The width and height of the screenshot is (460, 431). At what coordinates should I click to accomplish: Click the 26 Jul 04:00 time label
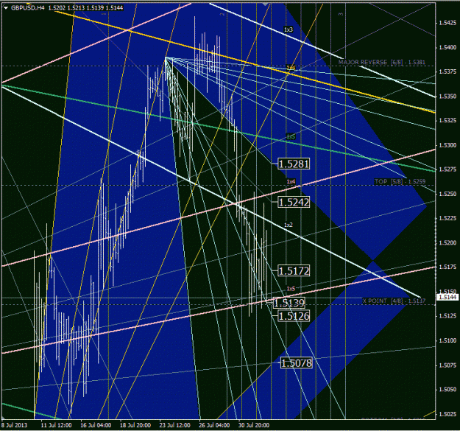coord(214,425)
